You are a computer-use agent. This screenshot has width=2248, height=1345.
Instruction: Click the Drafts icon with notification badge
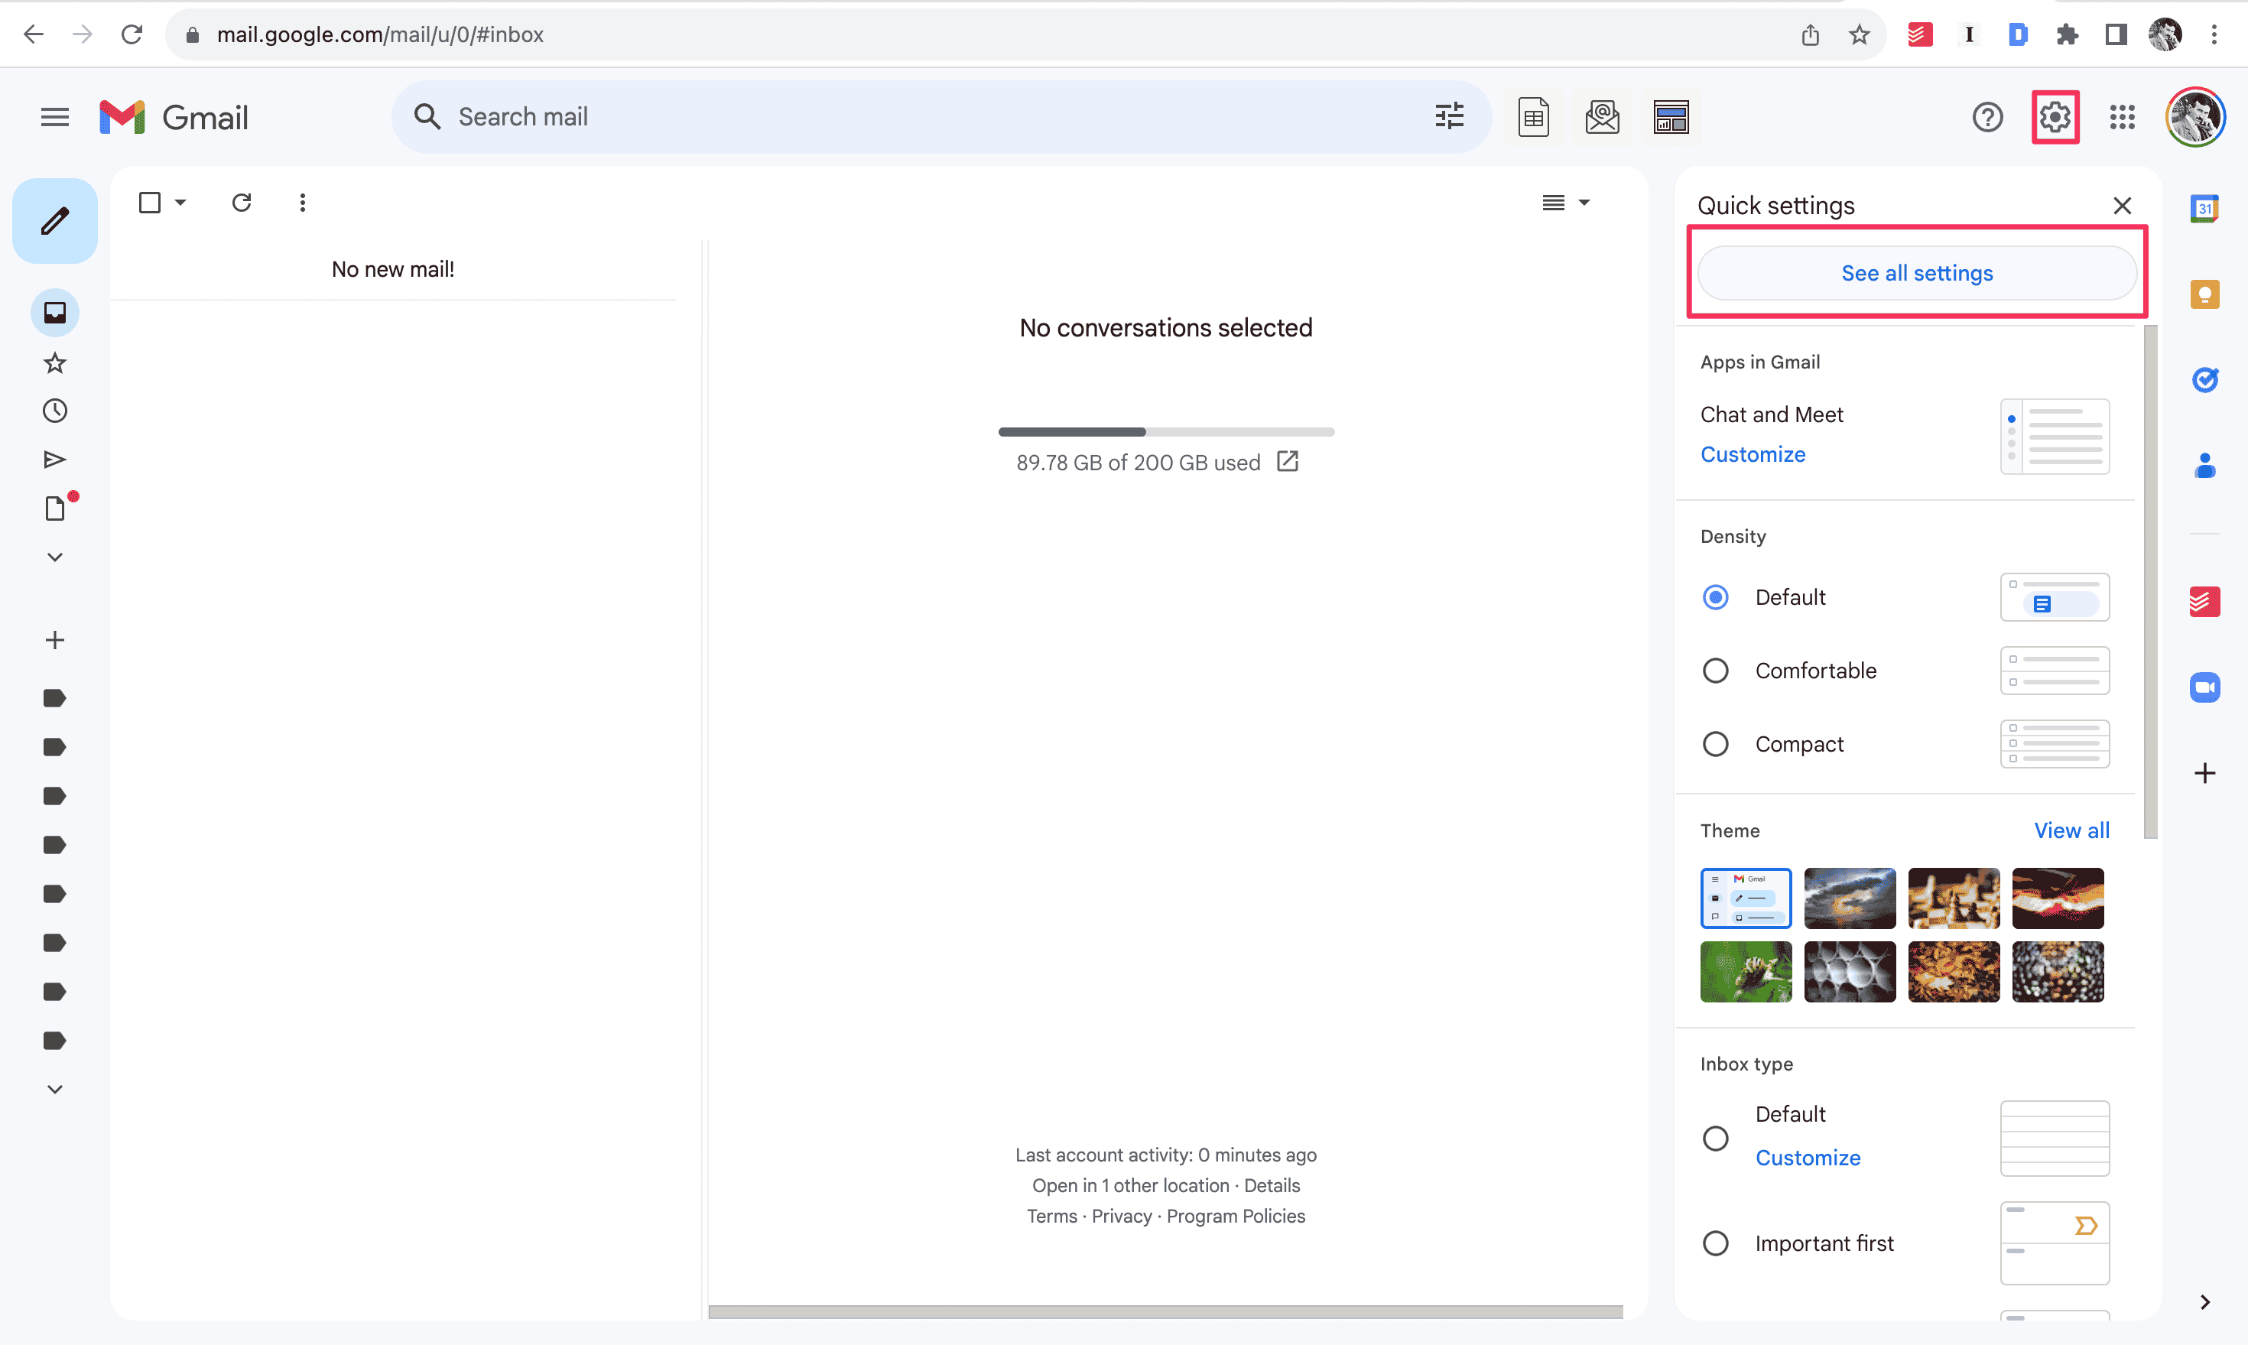coord(54,509)
